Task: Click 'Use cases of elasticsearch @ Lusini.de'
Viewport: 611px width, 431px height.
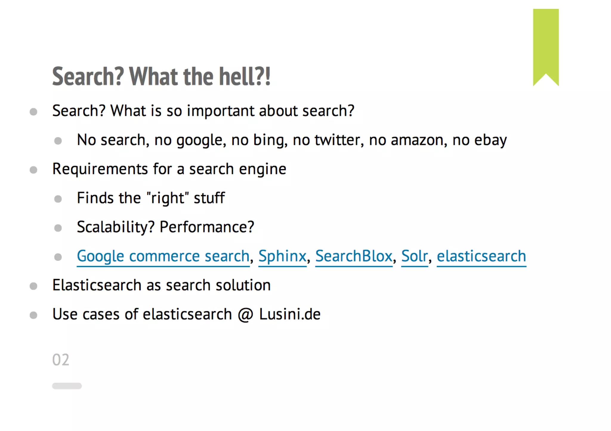Action: point(186,314)
